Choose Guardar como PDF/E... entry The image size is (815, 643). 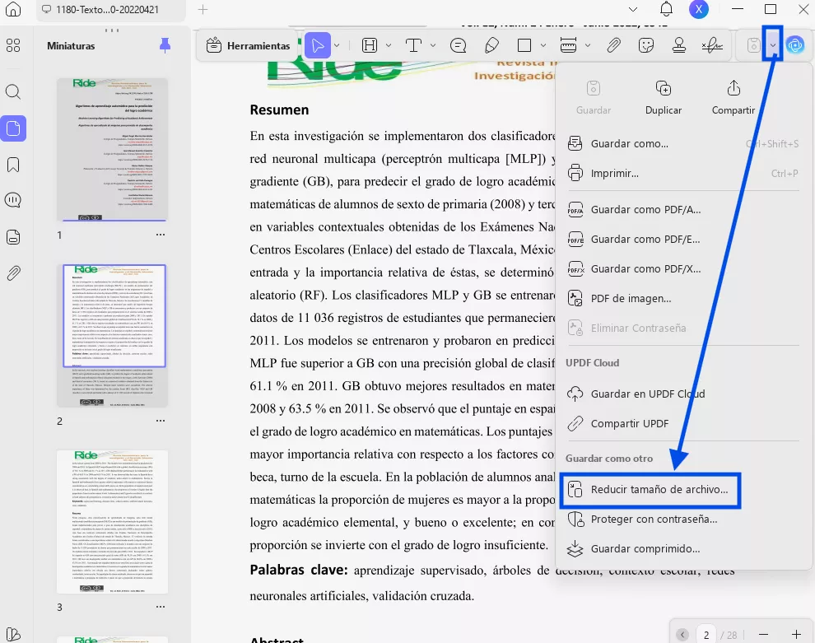pyautogui.click(x=683, y=239)
